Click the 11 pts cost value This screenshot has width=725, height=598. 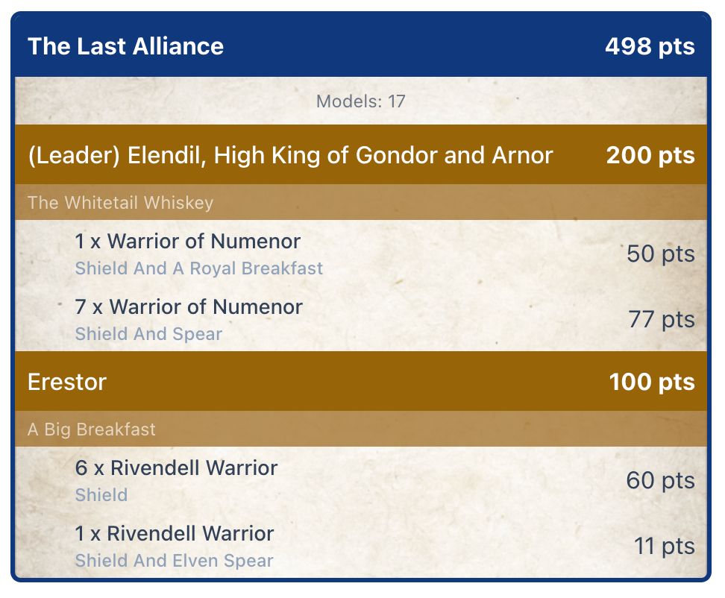pyautogui.click(x=664, y=546)
